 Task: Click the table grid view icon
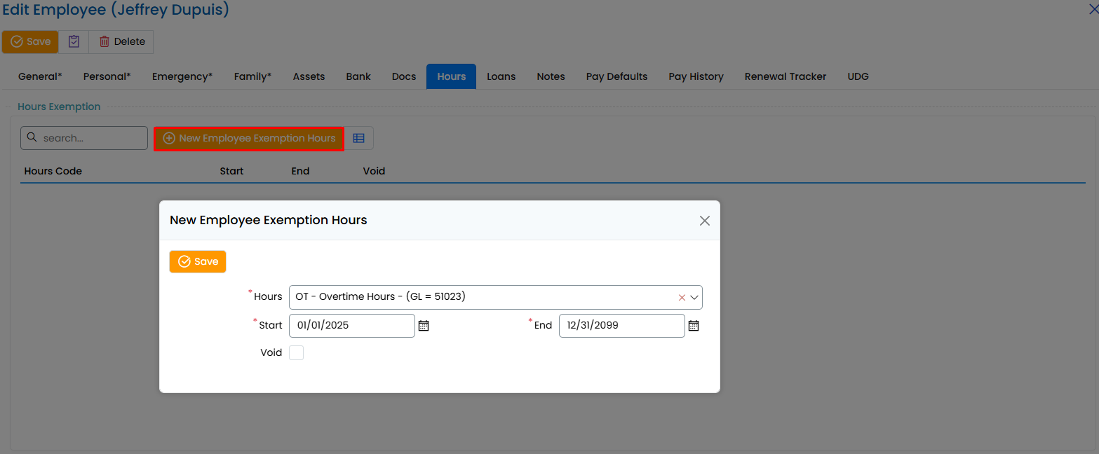pos(358,139)
